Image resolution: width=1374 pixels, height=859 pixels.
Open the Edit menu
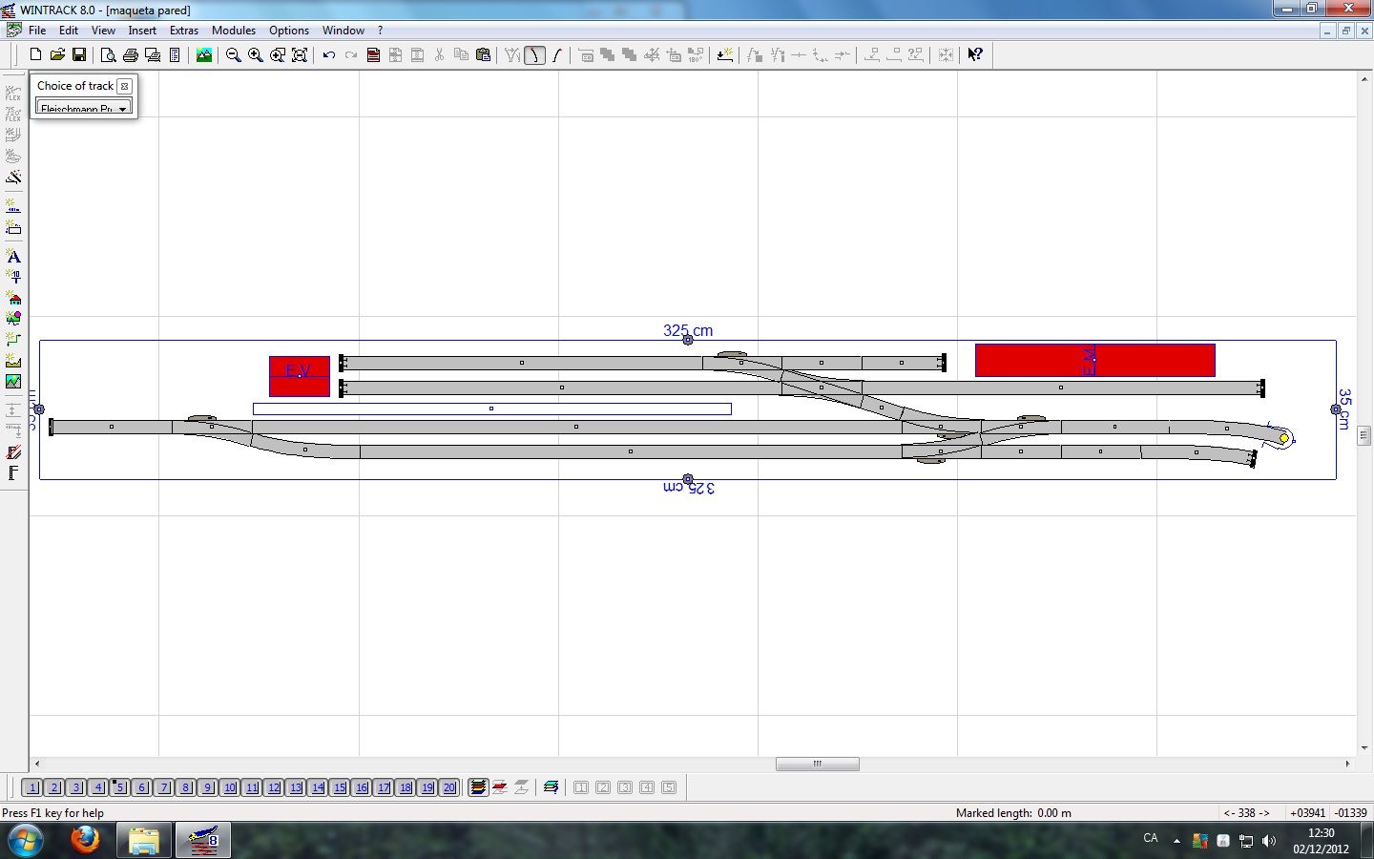click(x=69, y=31)
